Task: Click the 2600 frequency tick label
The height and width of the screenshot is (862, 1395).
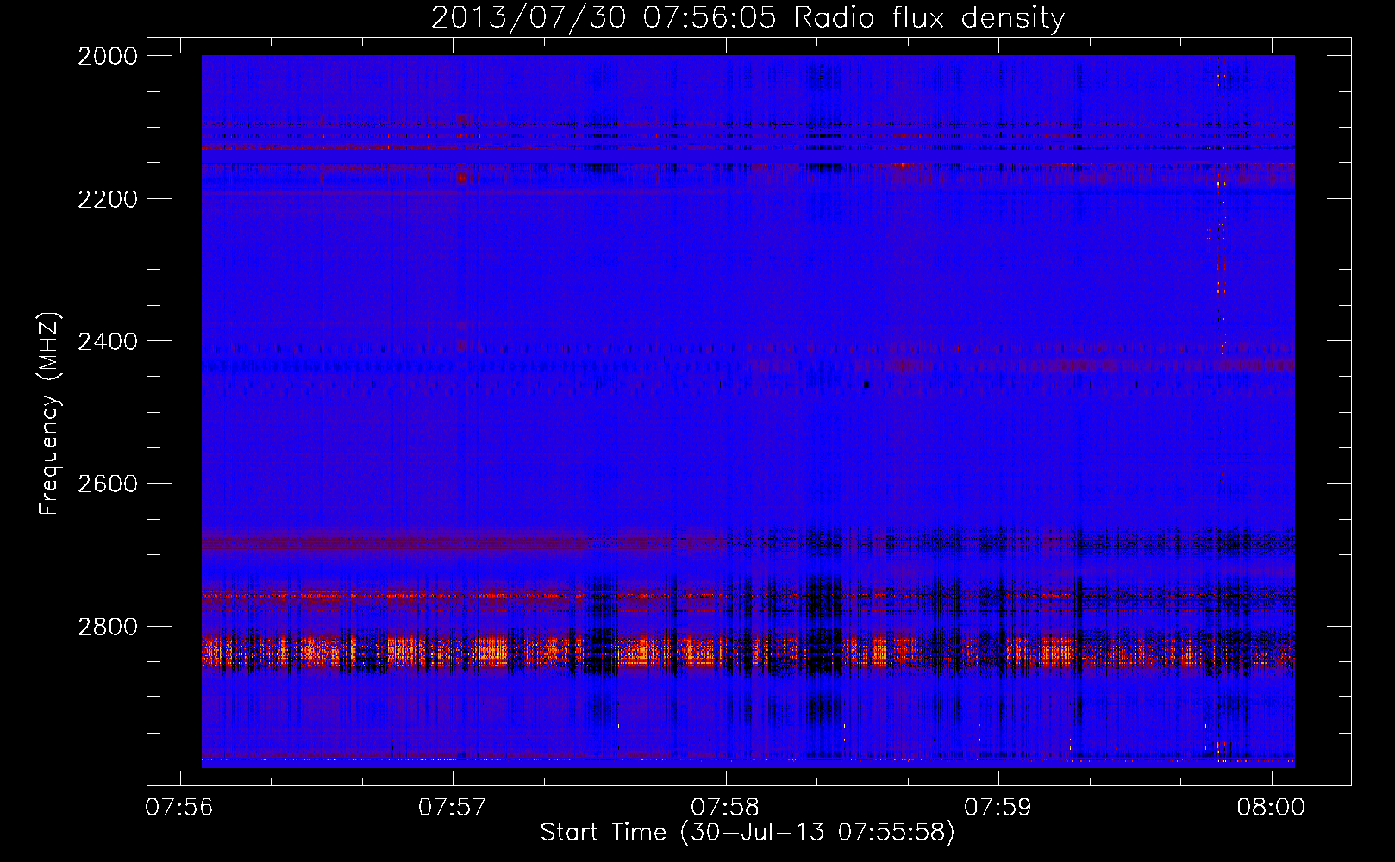Action: tap(108, 484)
